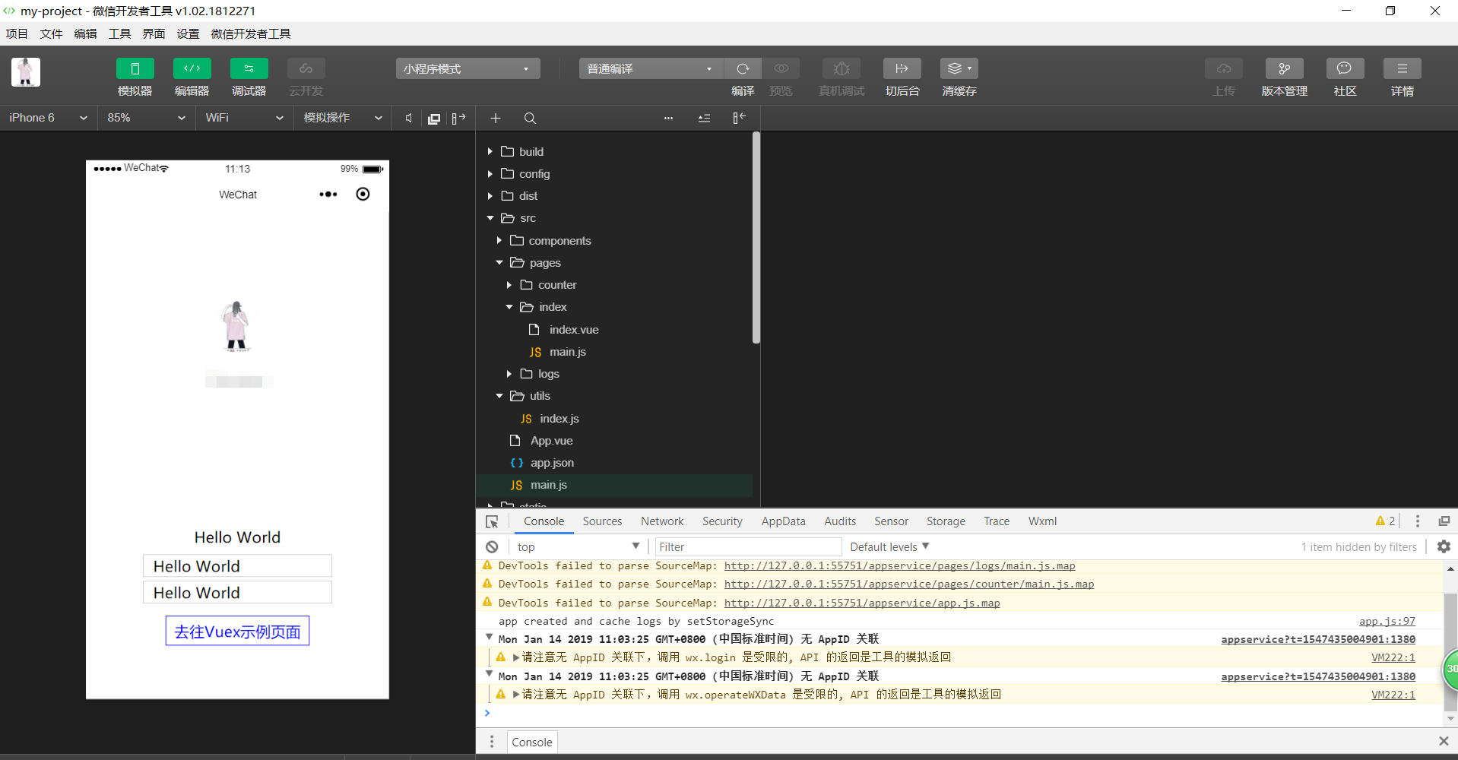Click the first Hello World input
Viewport: 1458px width, 760px height.
click(x=237, y=566)
